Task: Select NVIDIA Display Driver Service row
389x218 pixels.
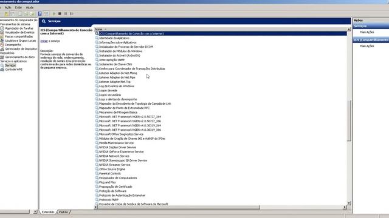Action: click(117, 147)
